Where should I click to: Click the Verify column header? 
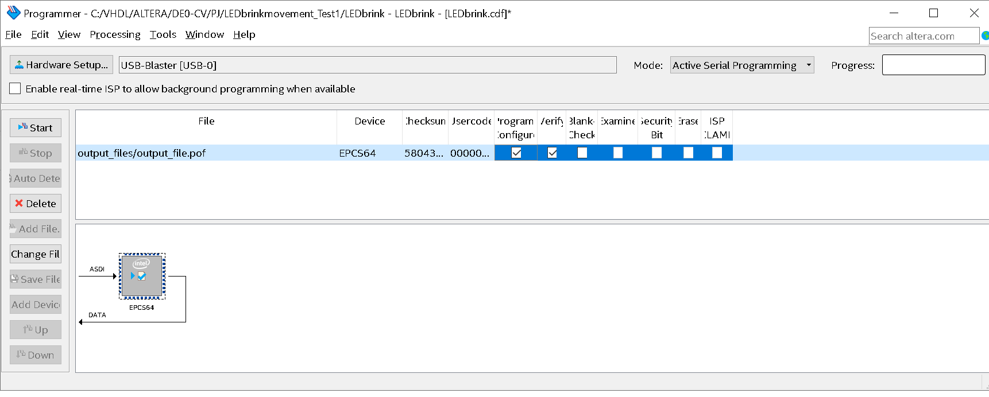tap(552, 127)
